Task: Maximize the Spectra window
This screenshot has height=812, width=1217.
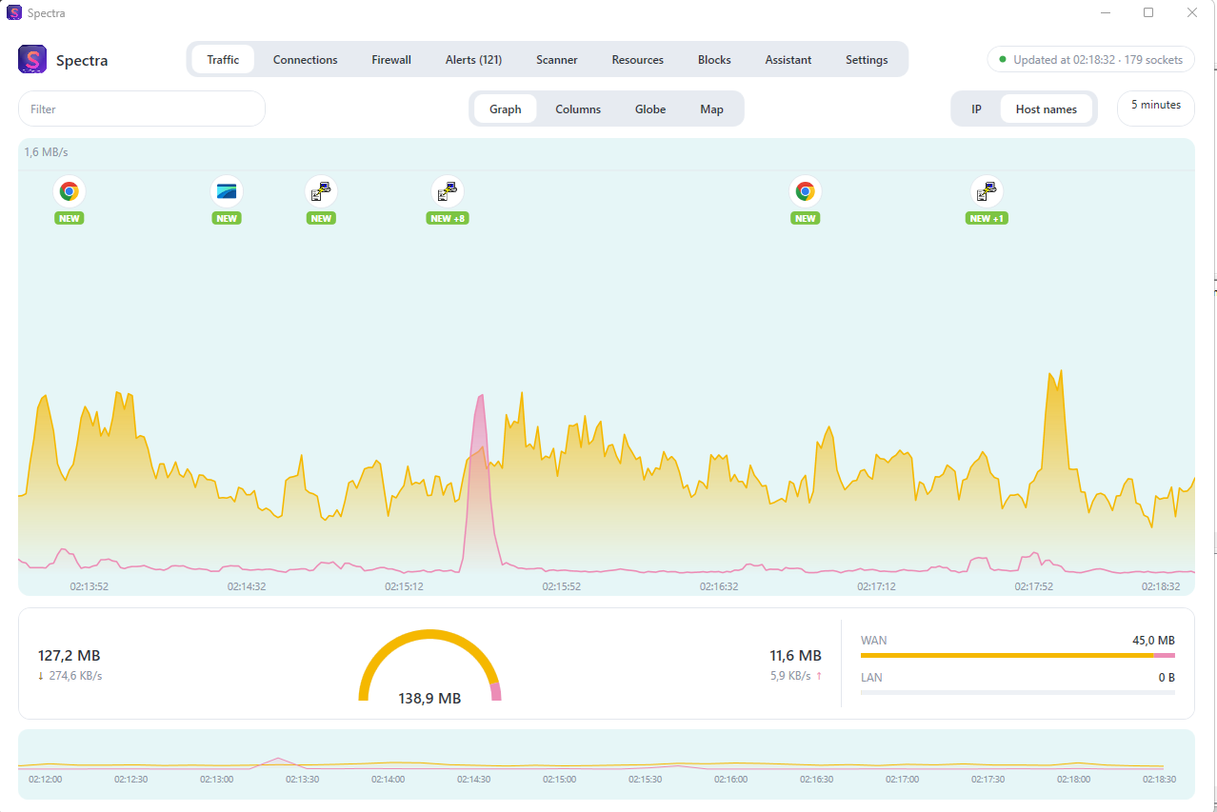Action: point(1148,12)
